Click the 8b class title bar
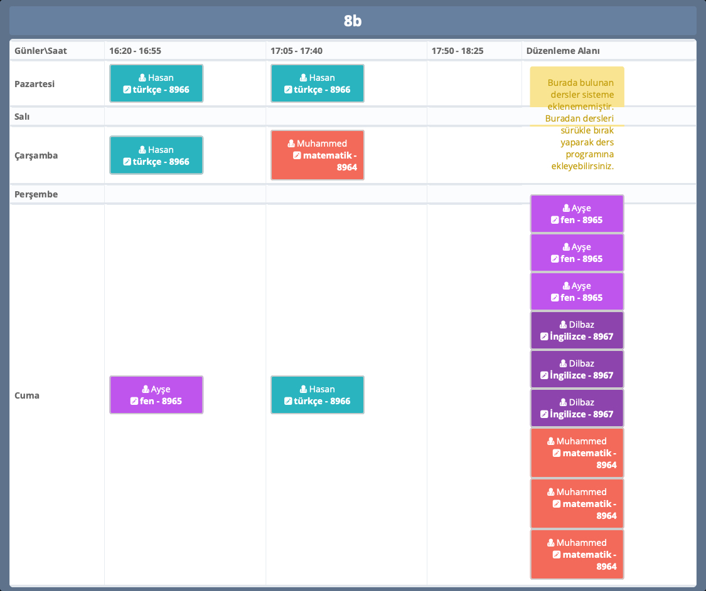 pyautogui.click(x=353, y=21)
